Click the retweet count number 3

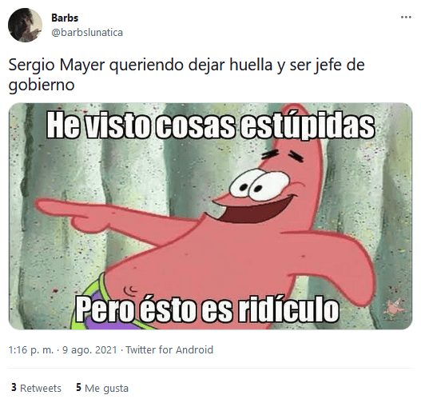click(x=14, y=388)
